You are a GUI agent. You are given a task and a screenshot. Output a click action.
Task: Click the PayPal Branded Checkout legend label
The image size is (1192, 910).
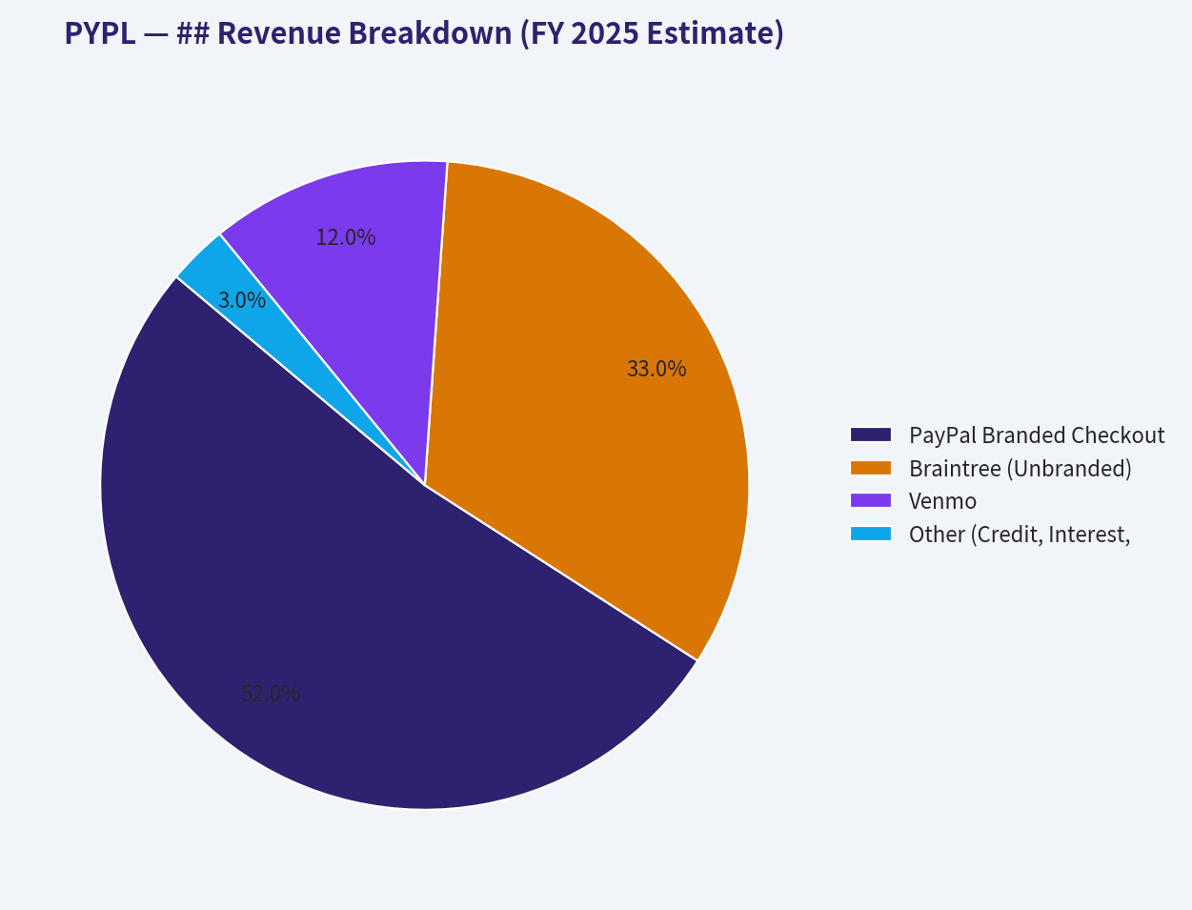tap(1037, 435)
